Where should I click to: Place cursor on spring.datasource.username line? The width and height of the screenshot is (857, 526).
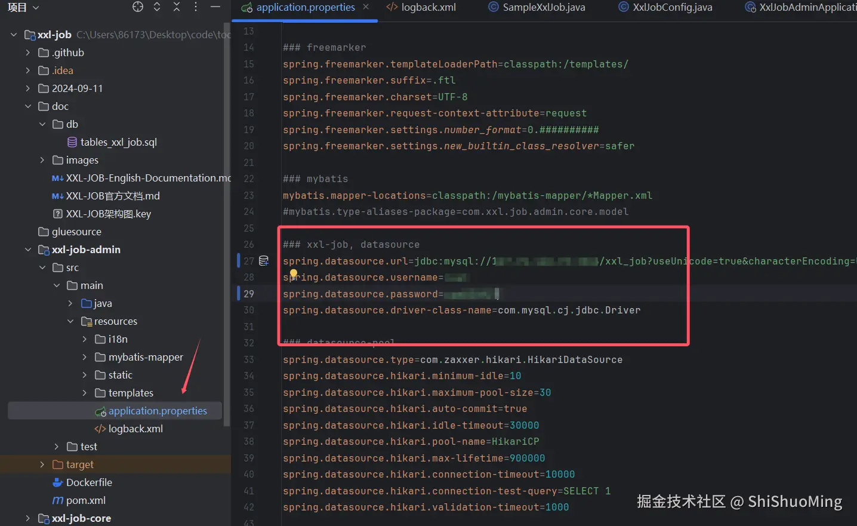pyautogui.click(x=376, y=277)
